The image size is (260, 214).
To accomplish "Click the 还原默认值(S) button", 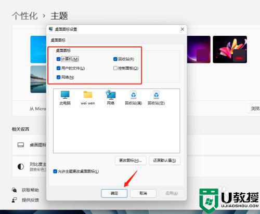I will (x=164, y=160).
